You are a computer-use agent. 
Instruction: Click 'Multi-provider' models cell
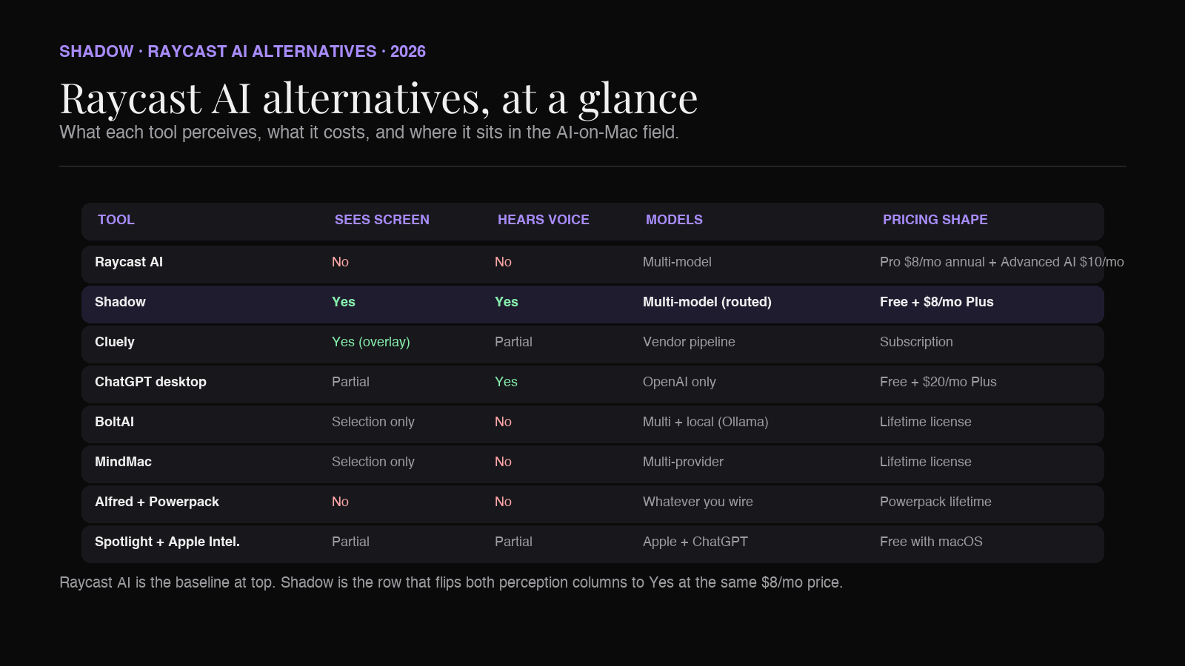click(x=683, y=462)
